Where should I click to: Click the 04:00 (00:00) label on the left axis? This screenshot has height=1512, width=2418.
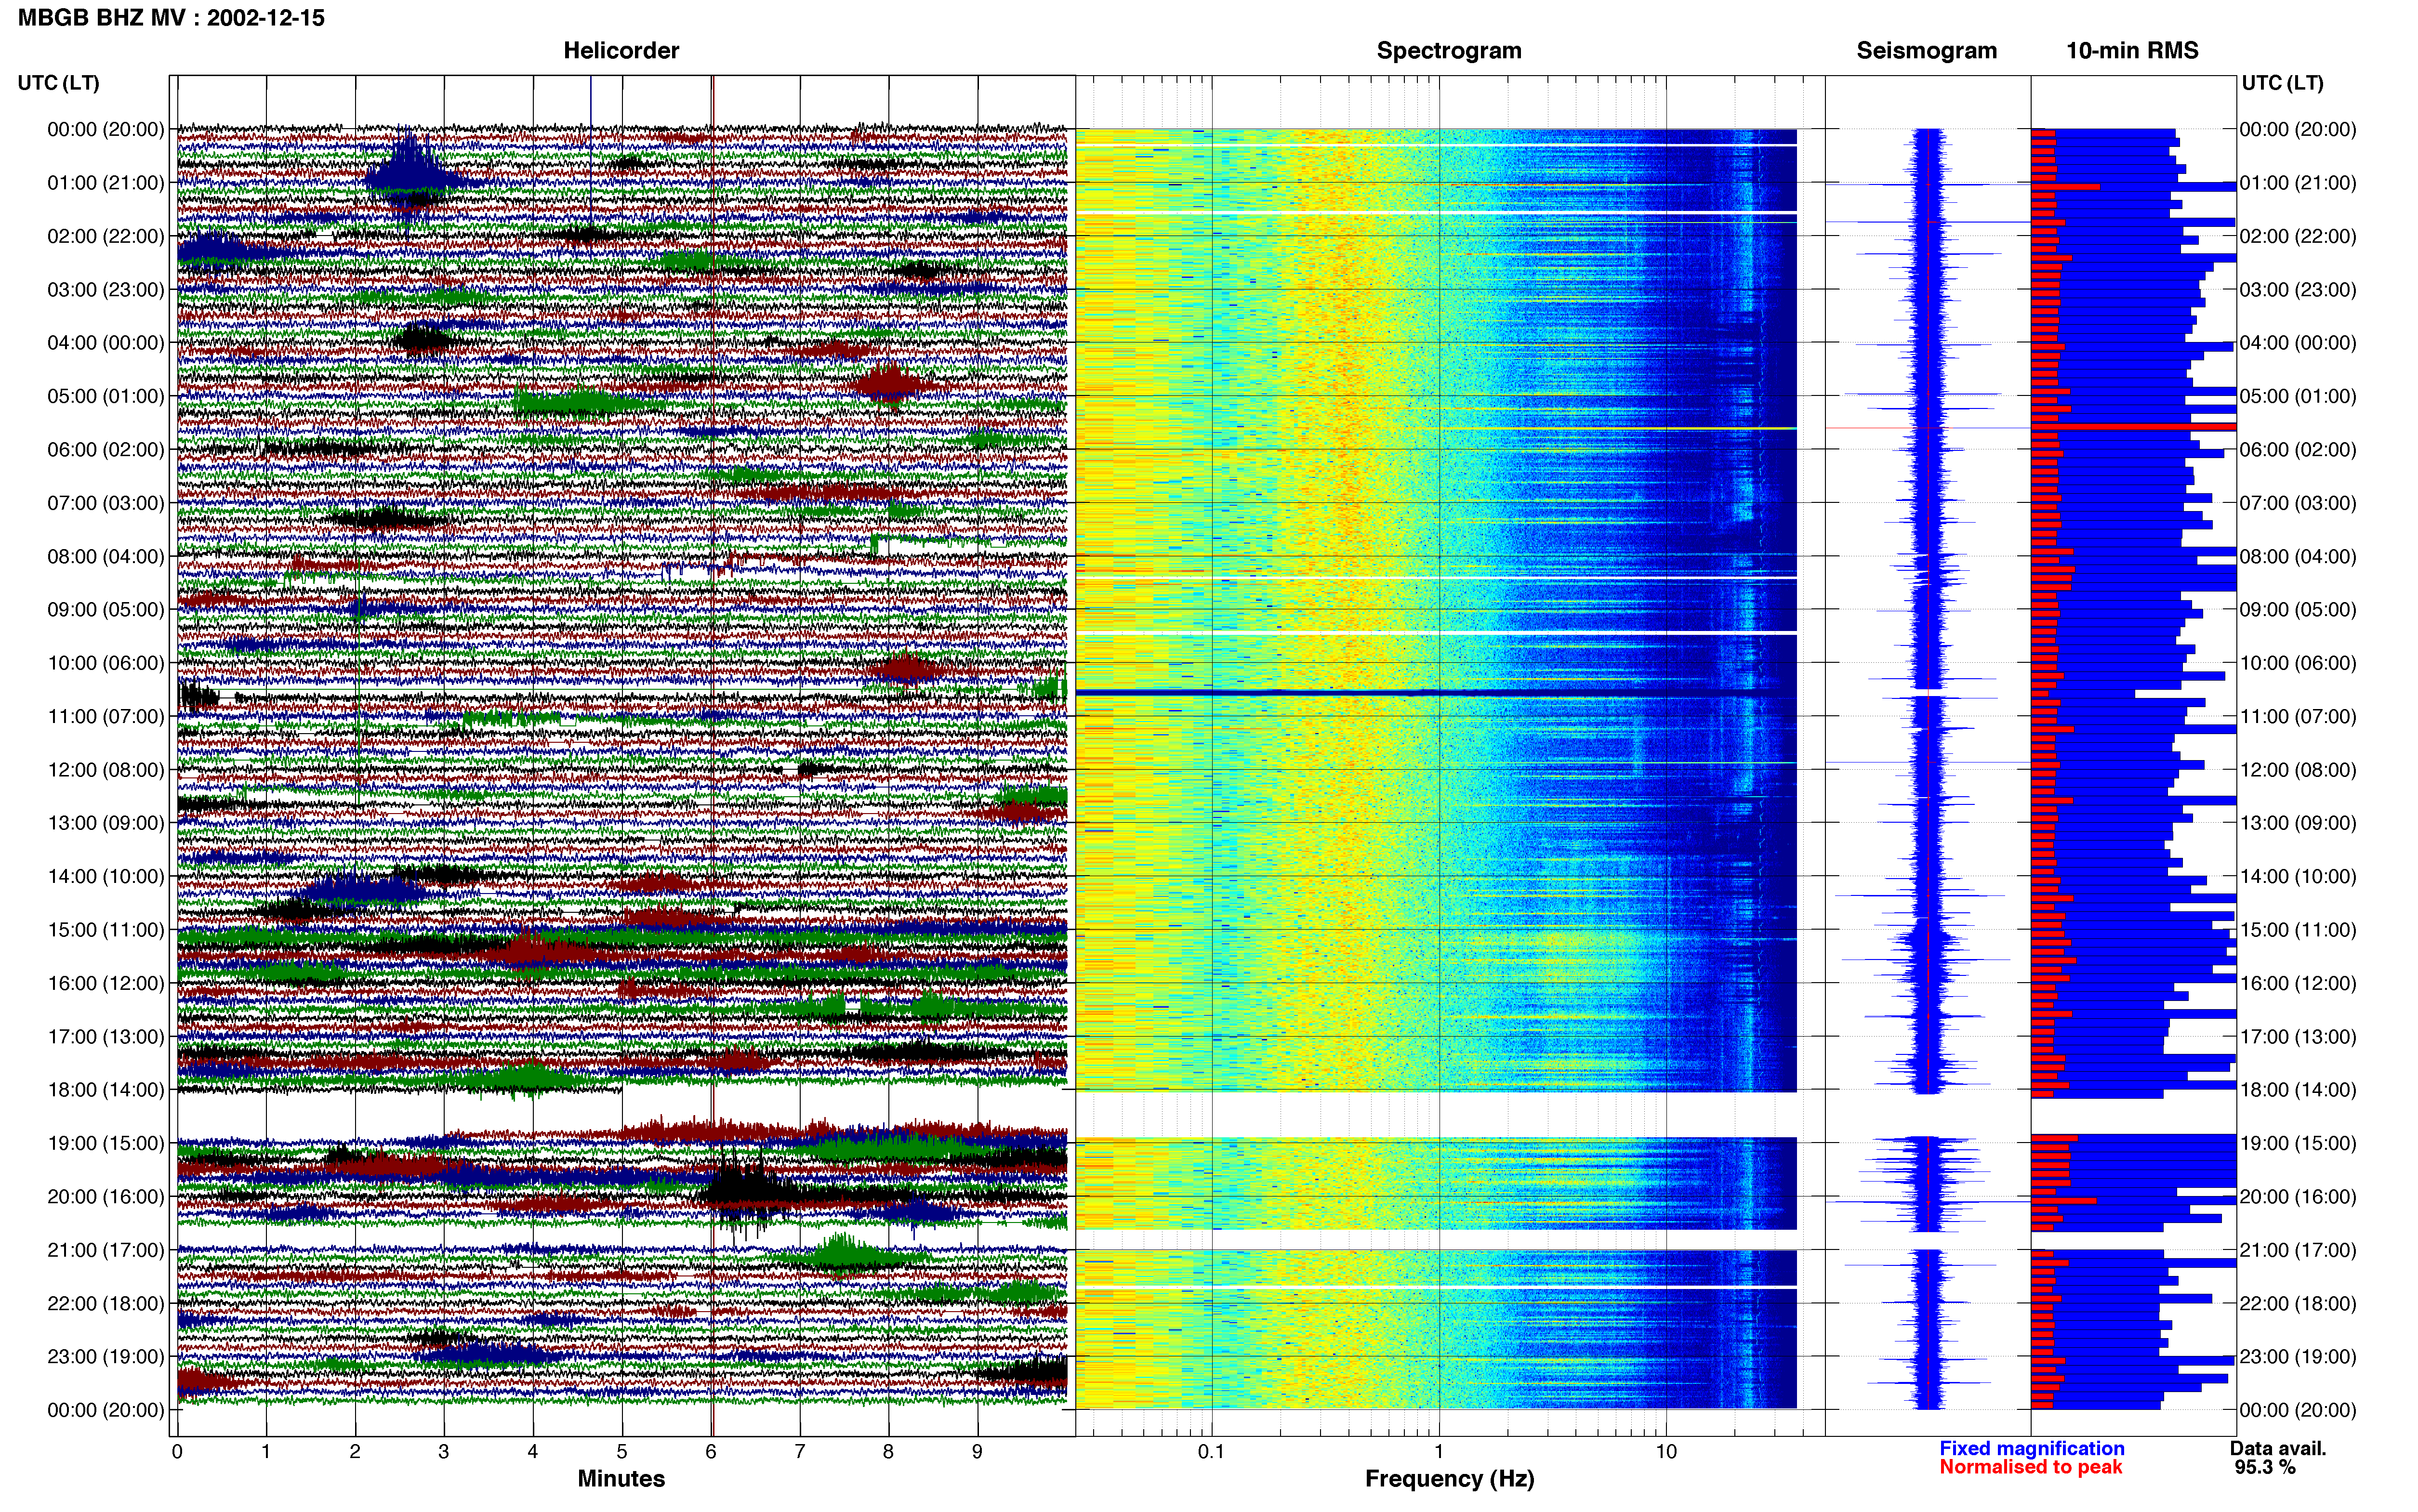click(x=105, y=343)
